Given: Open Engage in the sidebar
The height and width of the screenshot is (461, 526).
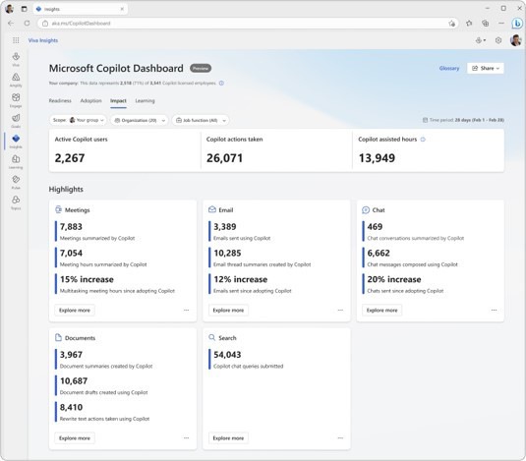Looking at the screenshot, I should tap(16, 100).
